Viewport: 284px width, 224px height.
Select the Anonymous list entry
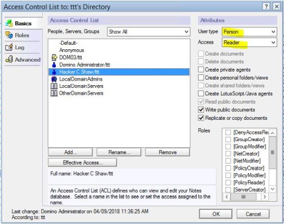point(71,50)
